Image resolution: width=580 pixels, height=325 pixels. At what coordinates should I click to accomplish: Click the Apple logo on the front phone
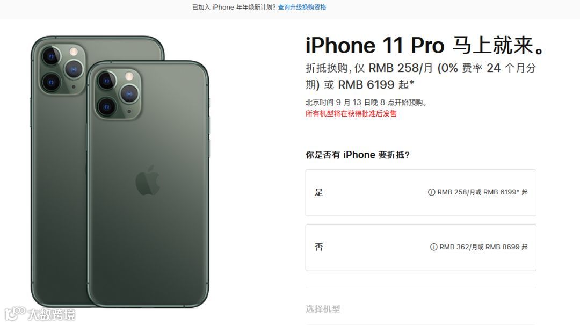pyautogui.click(x=148, y=180)
